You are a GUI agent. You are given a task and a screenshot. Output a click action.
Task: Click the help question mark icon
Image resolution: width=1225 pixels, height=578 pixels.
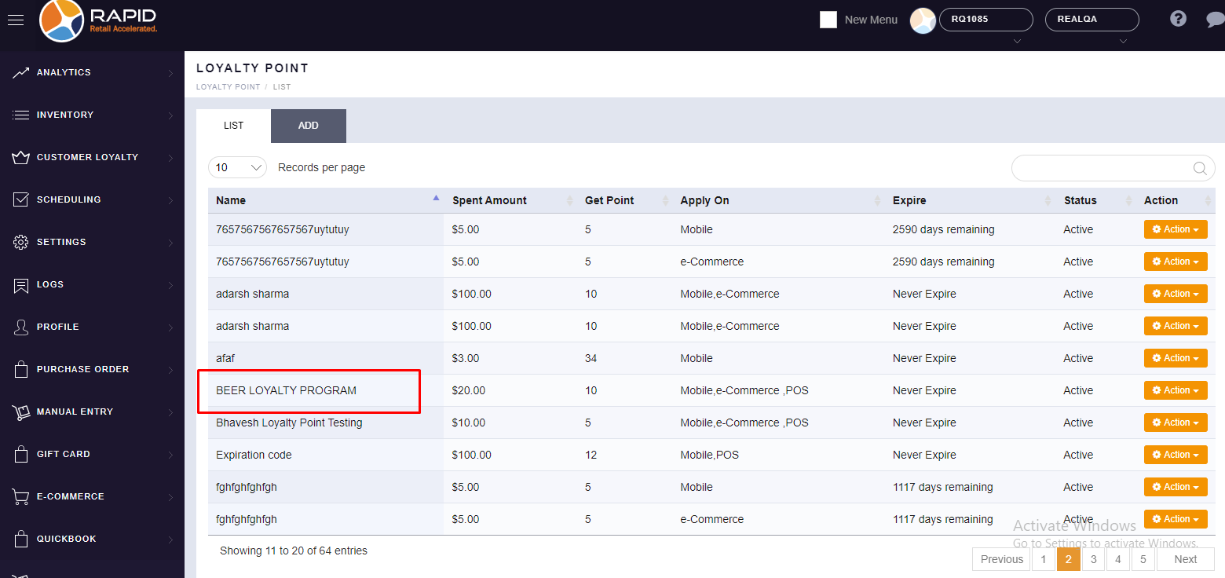click(x=1178, y=19)
